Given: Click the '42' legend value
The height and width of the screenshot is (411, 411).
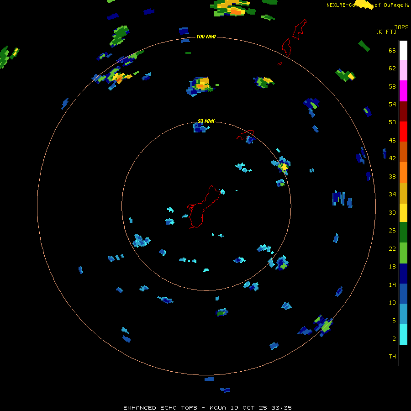Looking at the screenshot, I should pyautogui.click(x=392, y=158).
